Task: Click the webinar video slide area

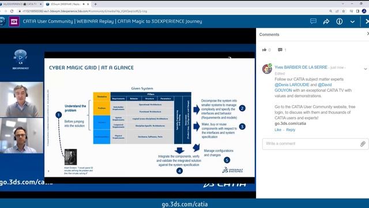Action: coord(149,117)
